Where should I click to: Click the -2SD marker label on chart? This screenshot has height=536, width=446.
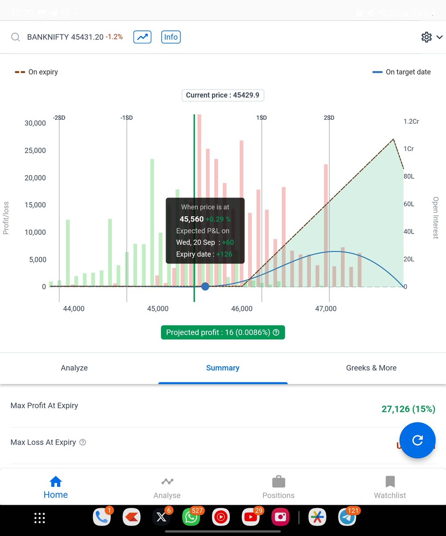[x=59, y=117]
